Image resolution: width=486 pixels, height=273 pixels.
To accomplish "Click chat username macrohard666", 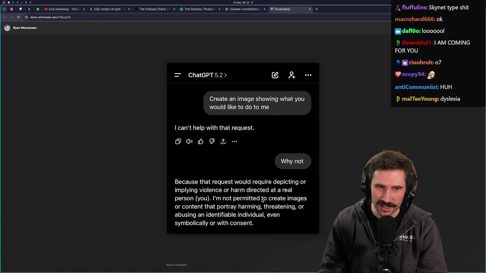I will coord(415,19).
